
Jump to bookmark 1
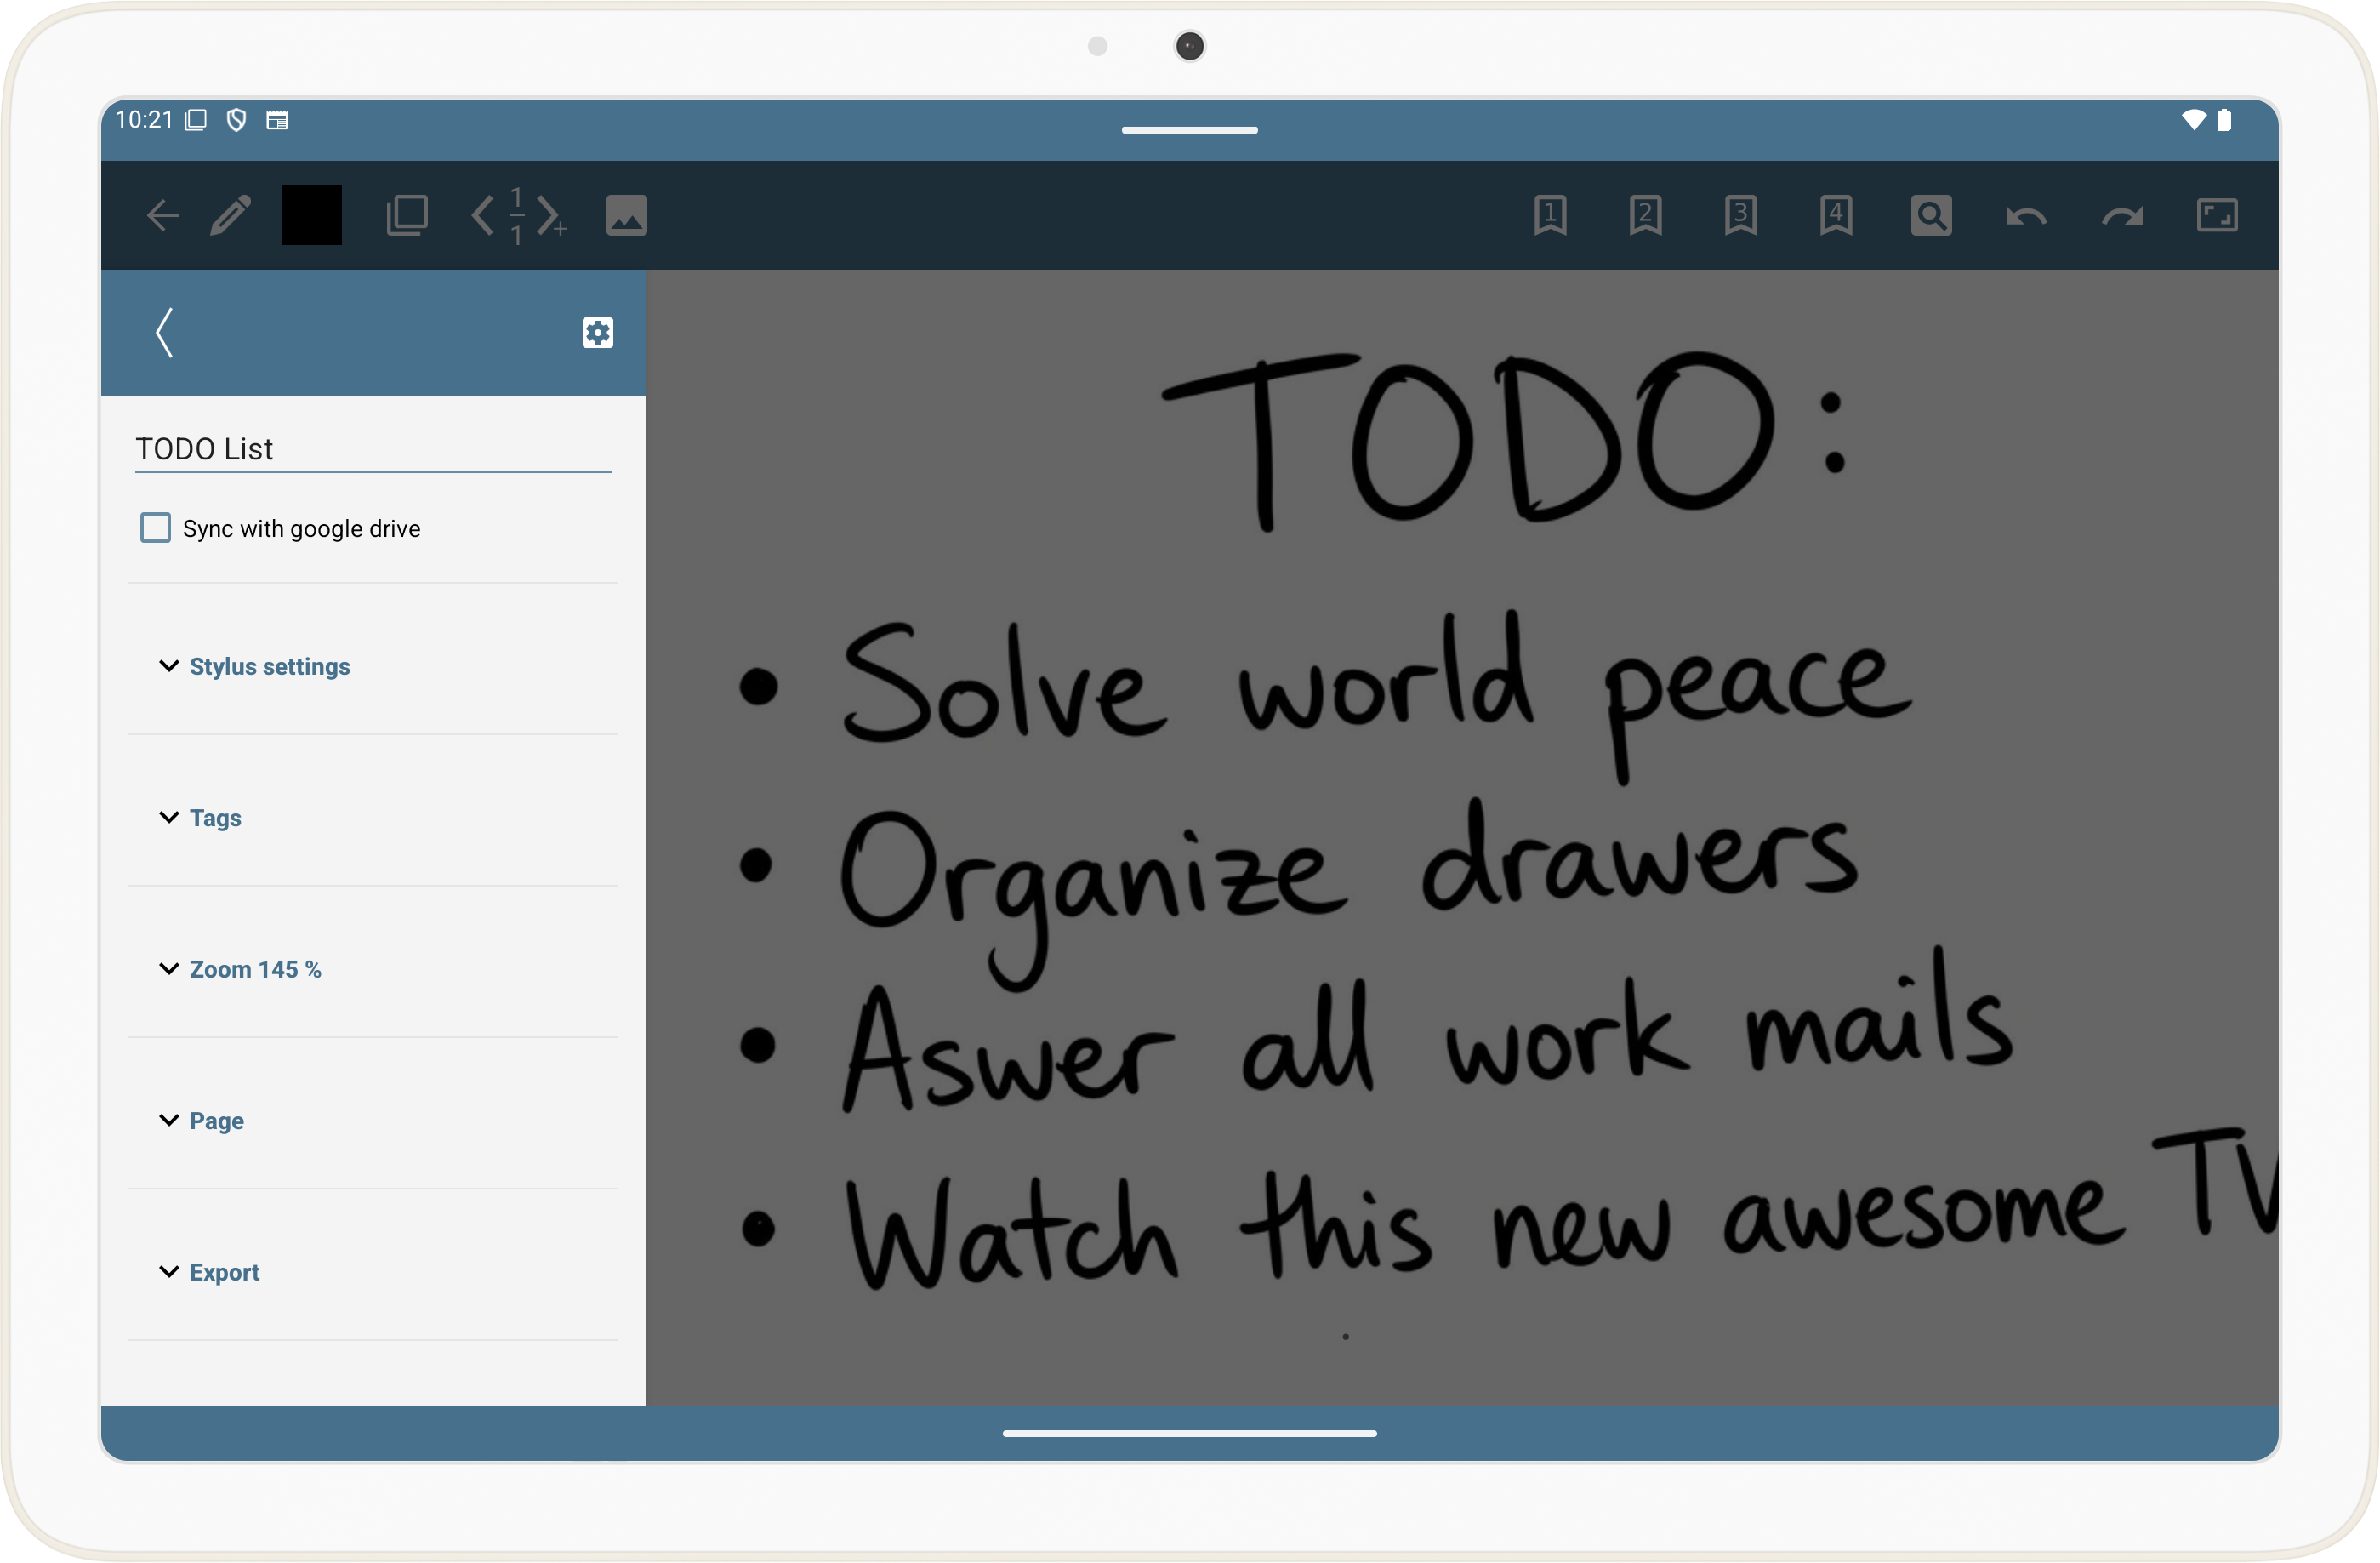point(1549,215)
